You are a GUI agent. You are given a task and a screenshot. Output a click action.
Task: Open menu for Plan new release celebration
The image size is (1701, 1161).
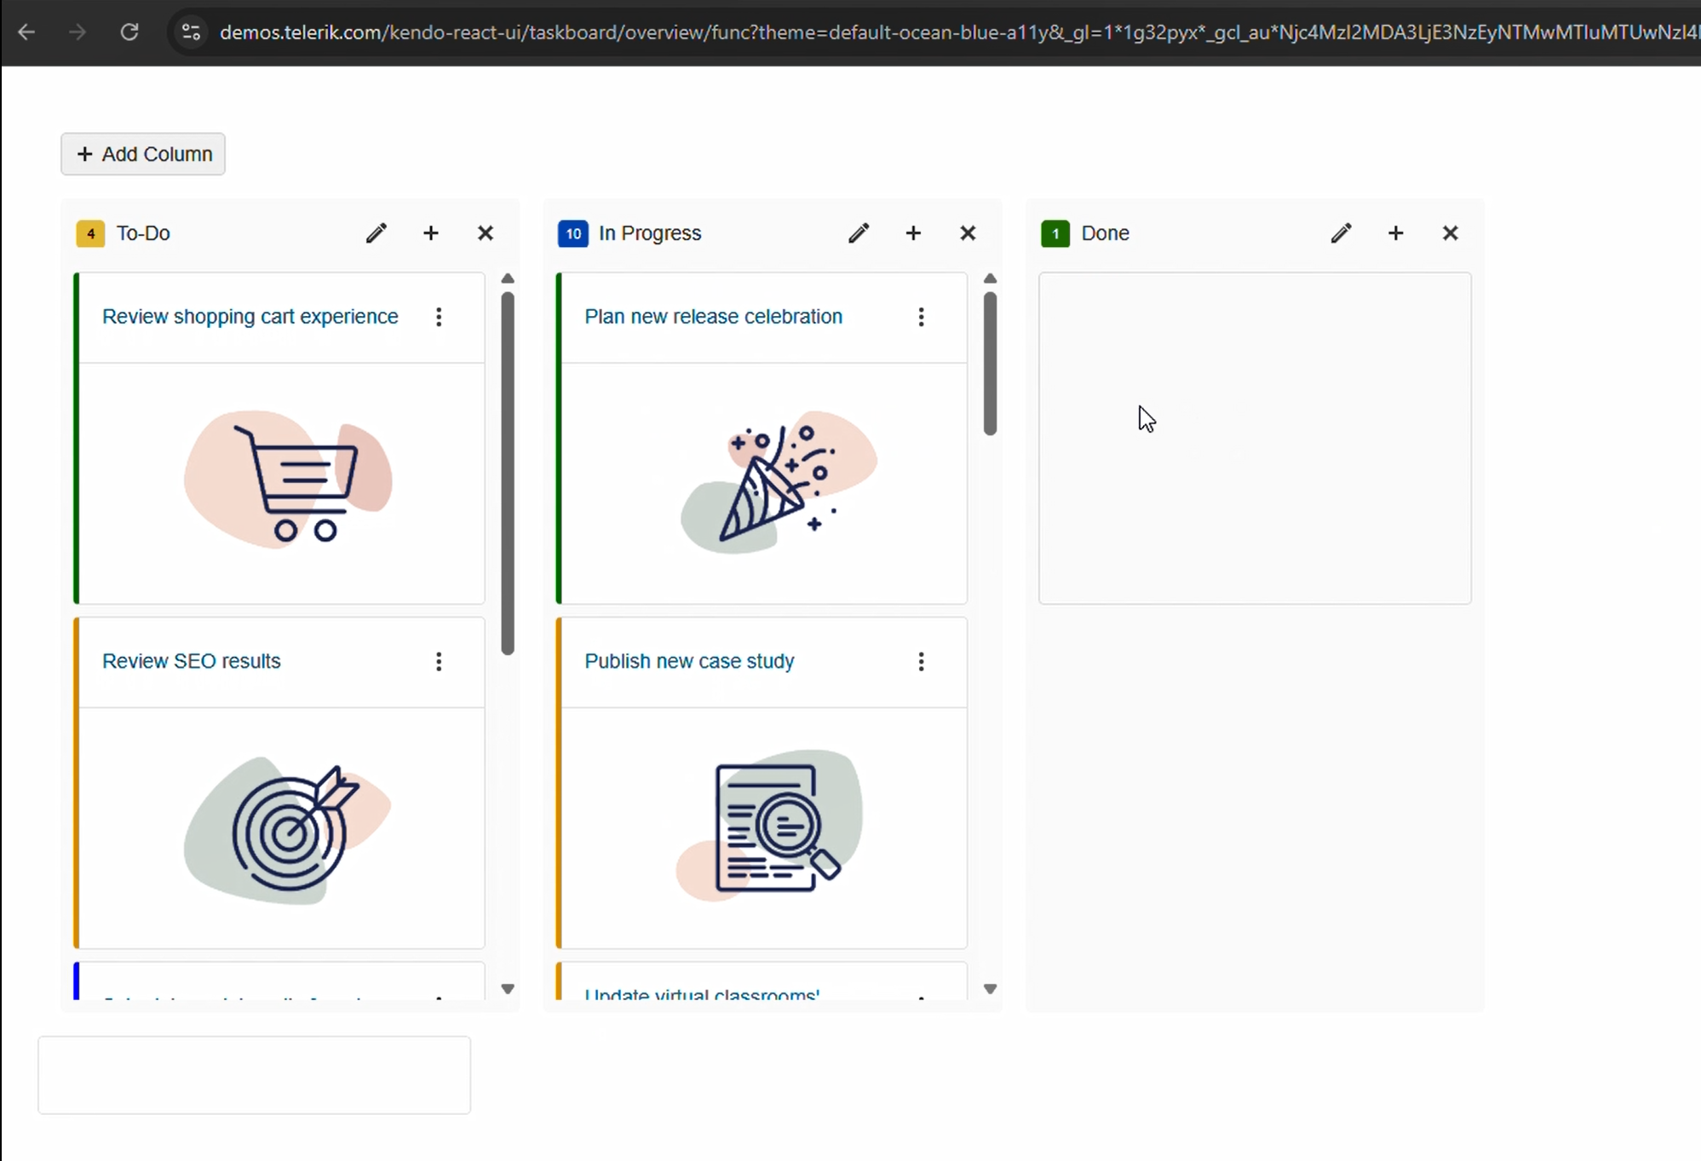(x=921, y=317)
